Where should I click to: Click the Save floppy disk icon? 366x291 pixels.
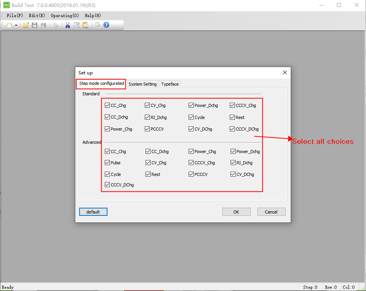point(35,25)
